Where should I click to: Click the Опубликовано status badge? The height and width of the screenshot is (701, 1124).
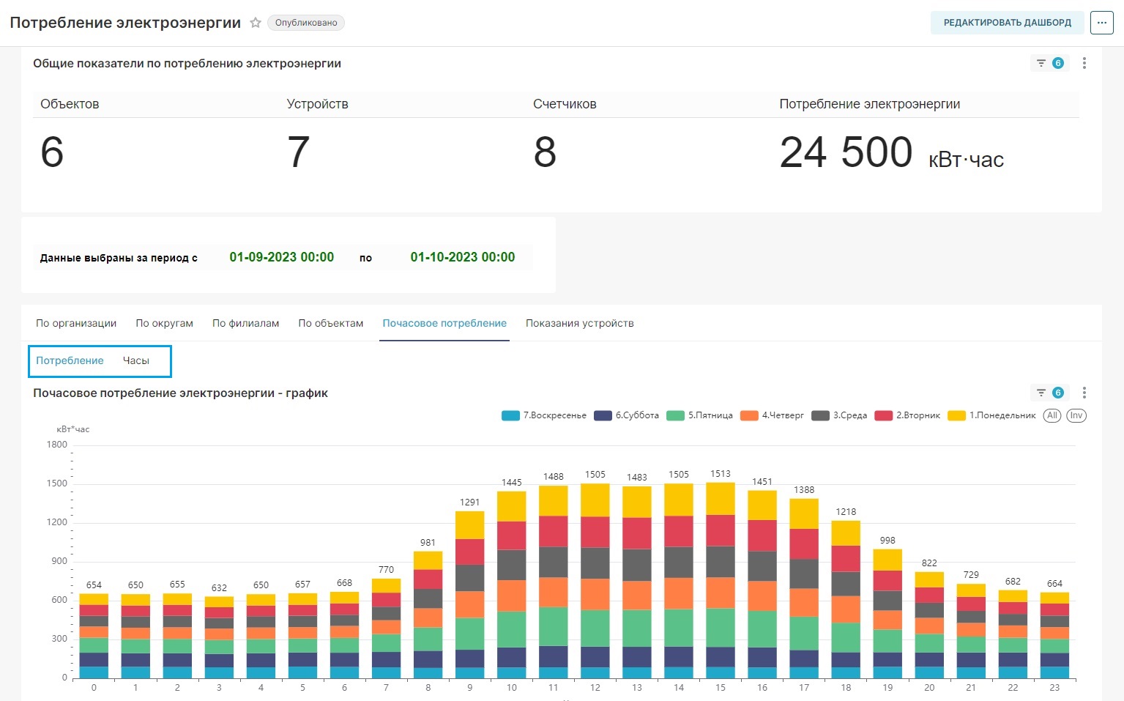[x=306, y=23]
